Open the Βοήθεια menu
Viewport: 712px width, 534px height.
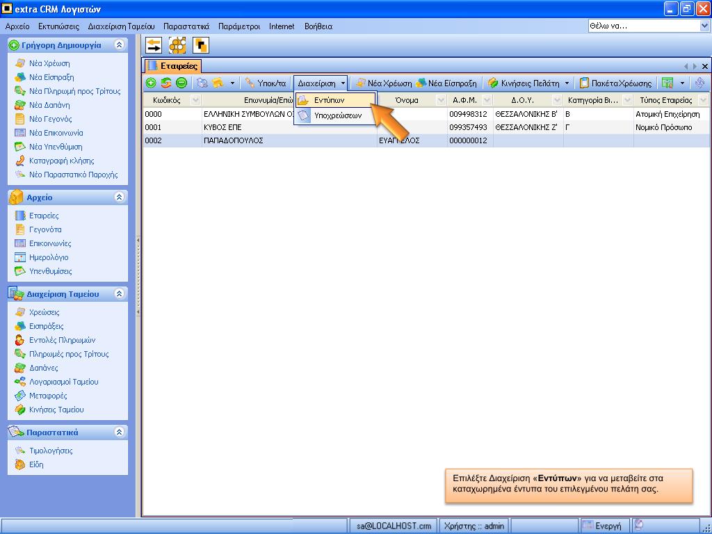tap(318, 26)
